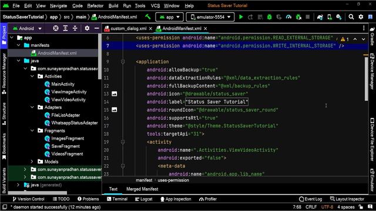
Task: Open the VCS menu
Action: [x=155, y=6]
